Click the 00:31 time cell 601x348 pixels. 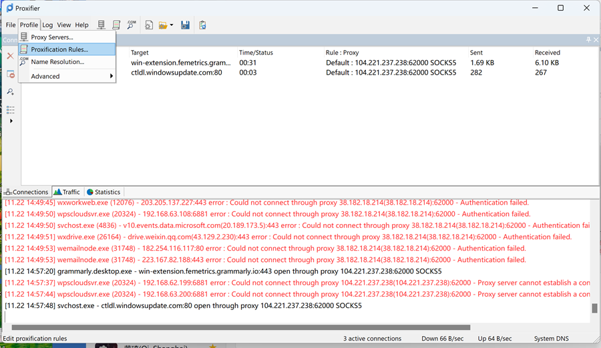click(248, 63)
